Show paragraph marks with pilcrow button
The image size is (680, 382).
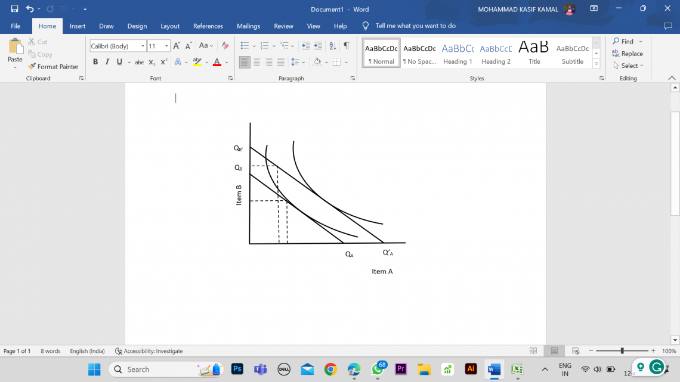coord(347,45)
